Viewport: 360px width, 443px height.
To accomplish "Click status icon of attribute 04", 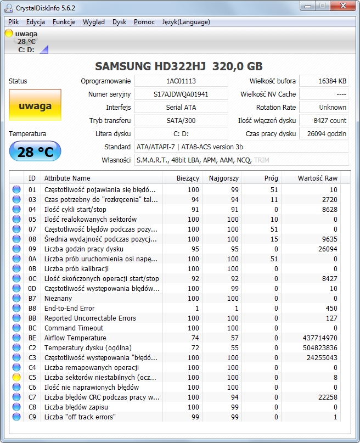I will pos(16,209).
